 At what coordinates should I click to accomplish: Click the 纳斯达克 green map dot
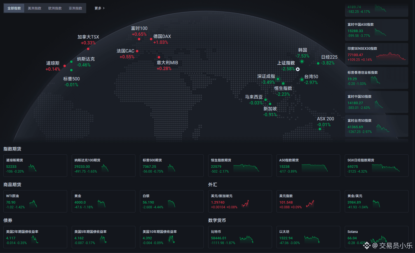pos(71,62)
